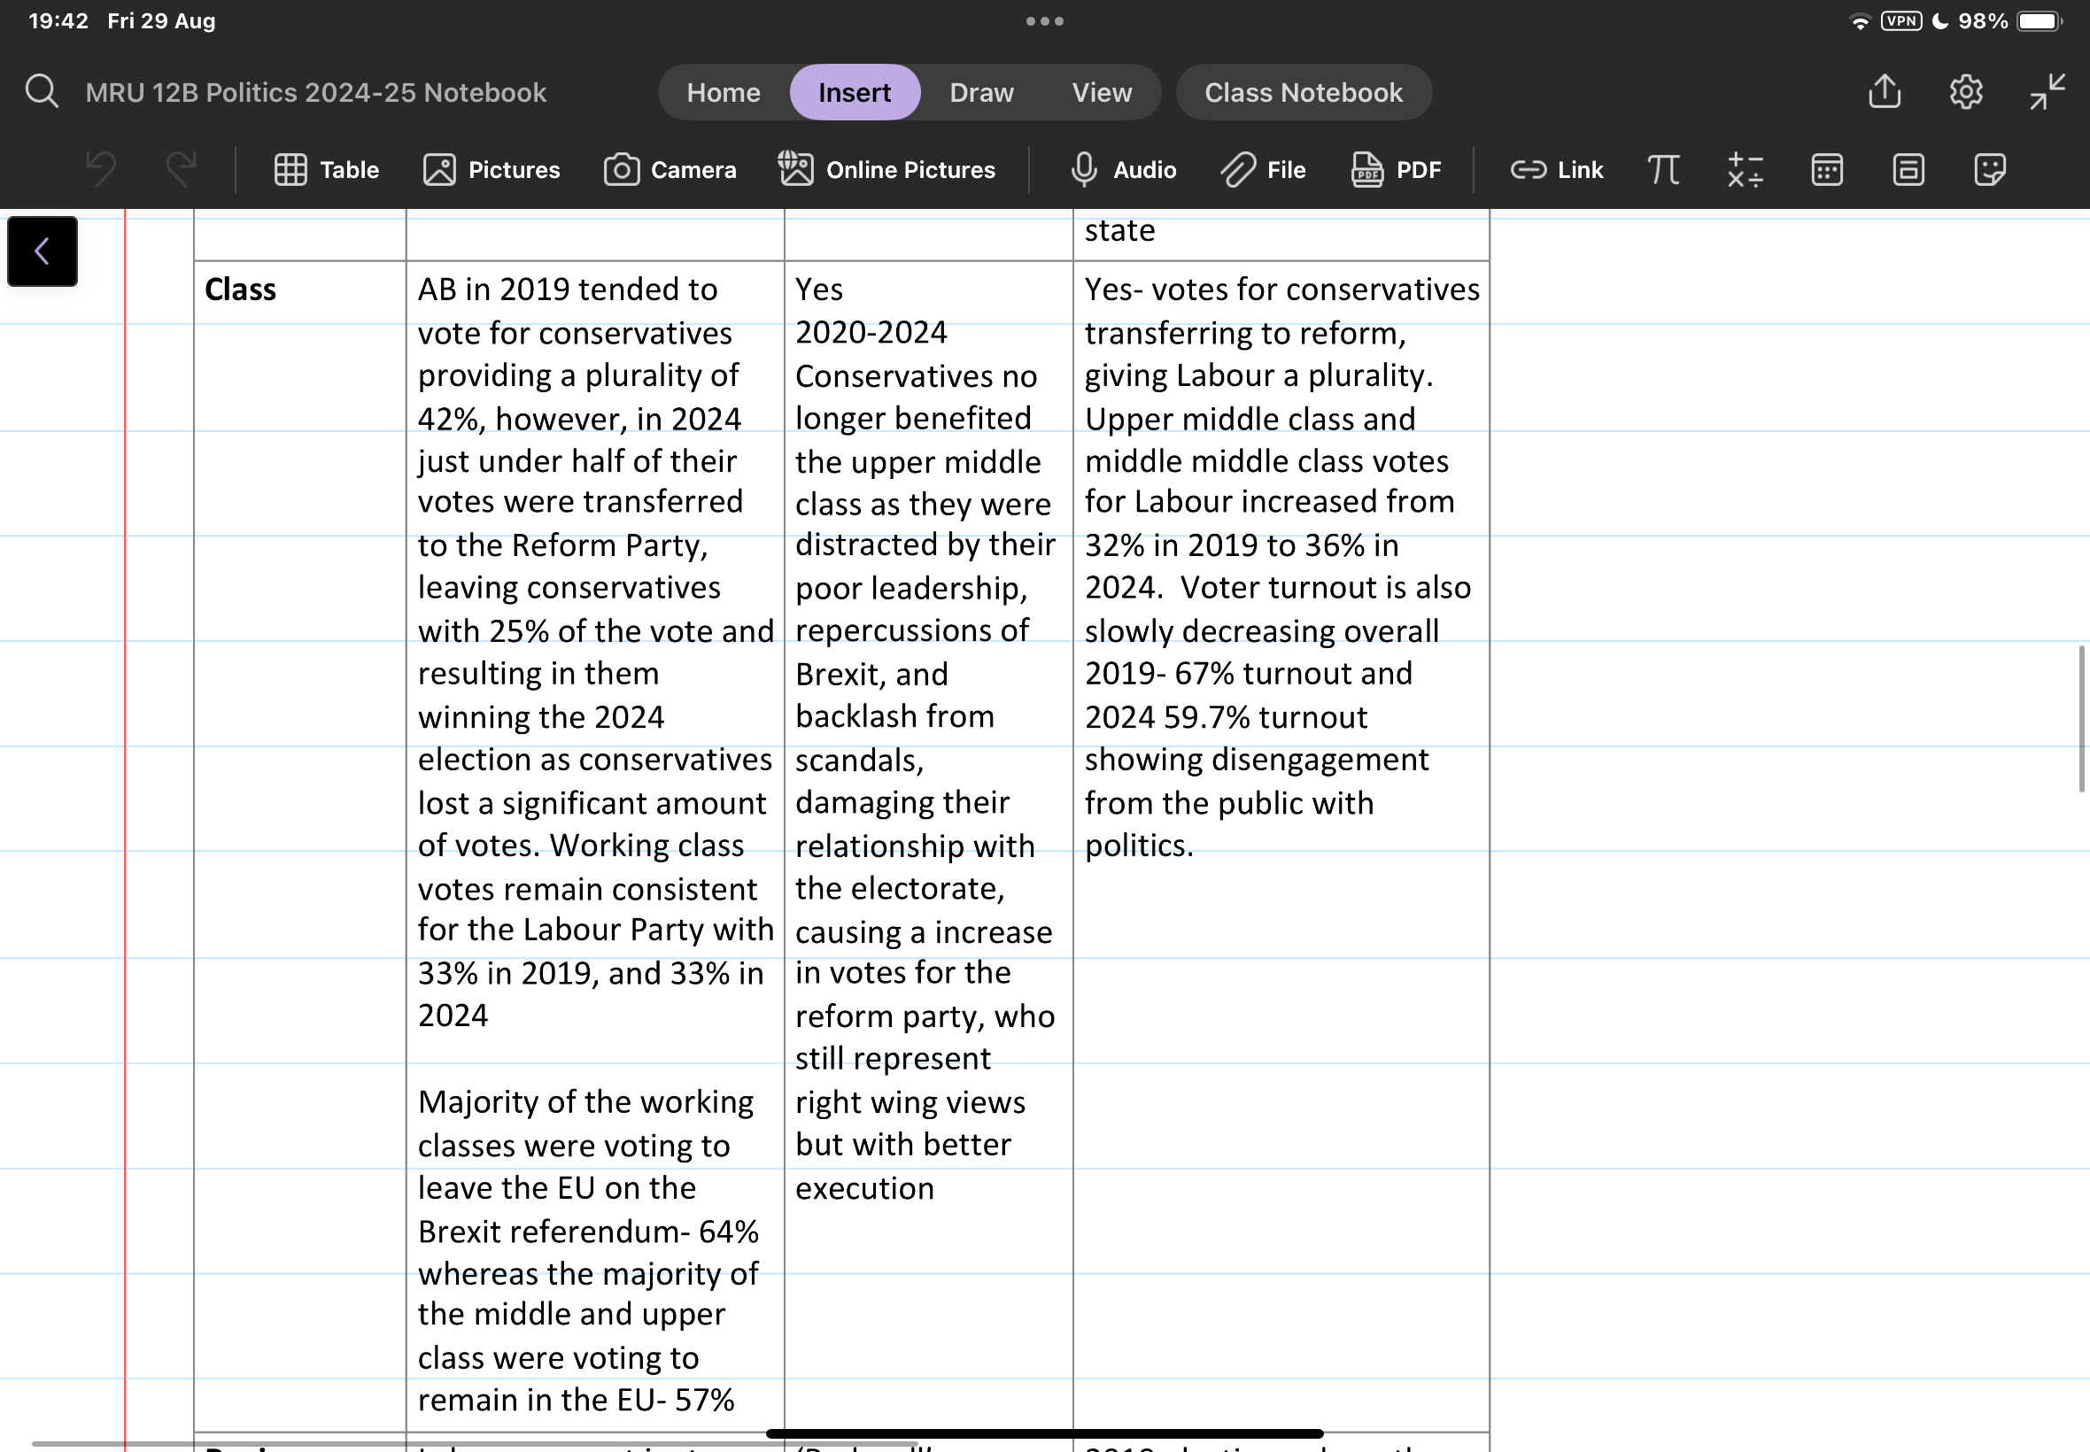Tap the clock showing 19:42
This screenshot has width=2090, height=1452.
(x=58, y=21)
